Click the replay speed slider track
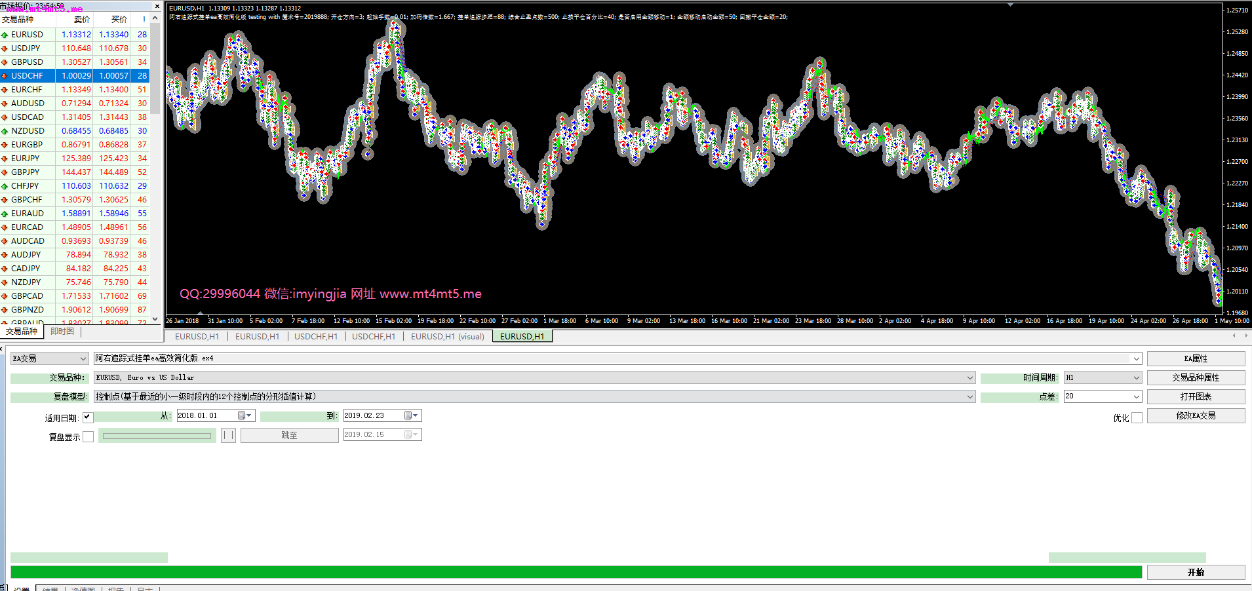 pos(157,436)
